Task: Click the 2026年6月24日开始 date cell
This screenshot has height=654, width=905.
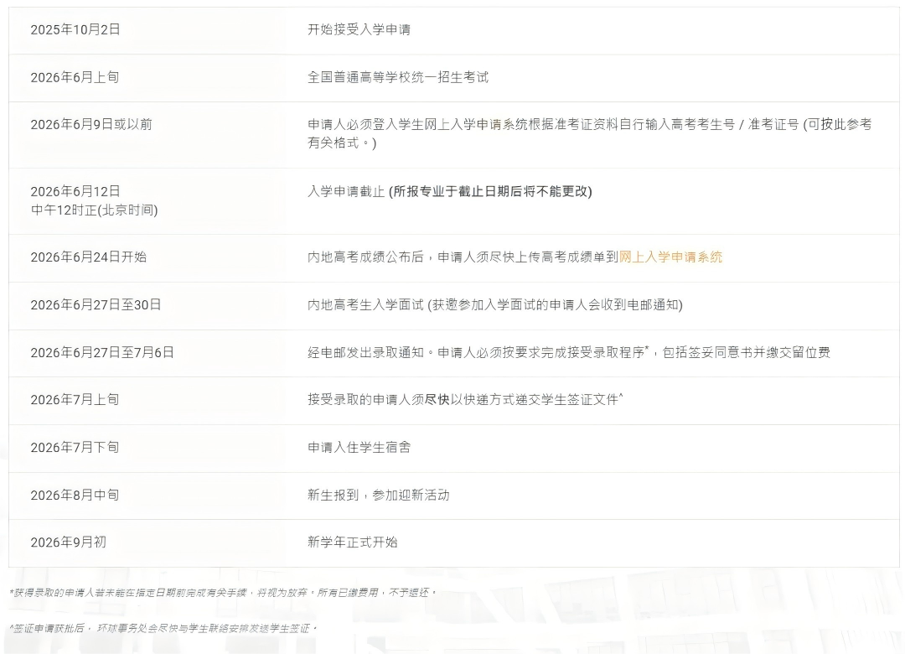Action: coord(88,257)
